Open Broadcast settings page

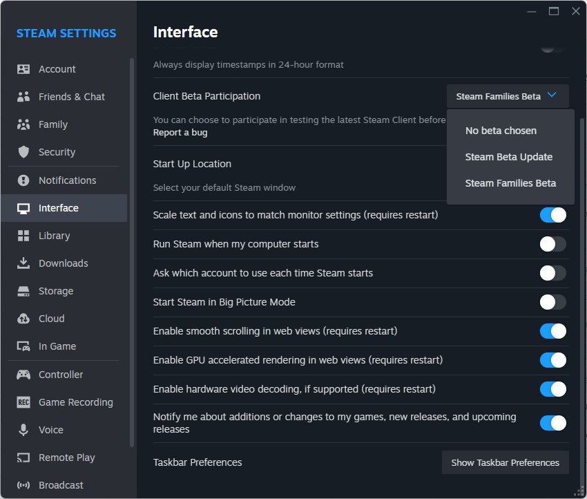tap(61, 485)
